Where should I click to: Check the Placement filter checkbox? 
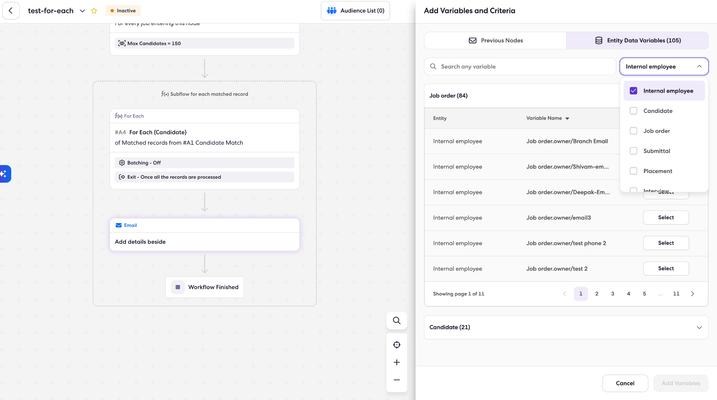633,171
